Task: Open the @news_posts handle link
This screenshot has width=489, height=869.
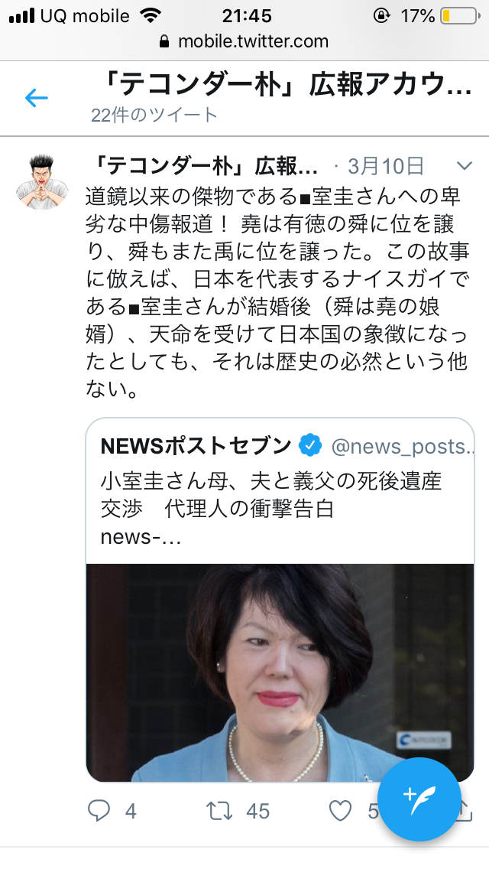Action: tap(403, 446)
